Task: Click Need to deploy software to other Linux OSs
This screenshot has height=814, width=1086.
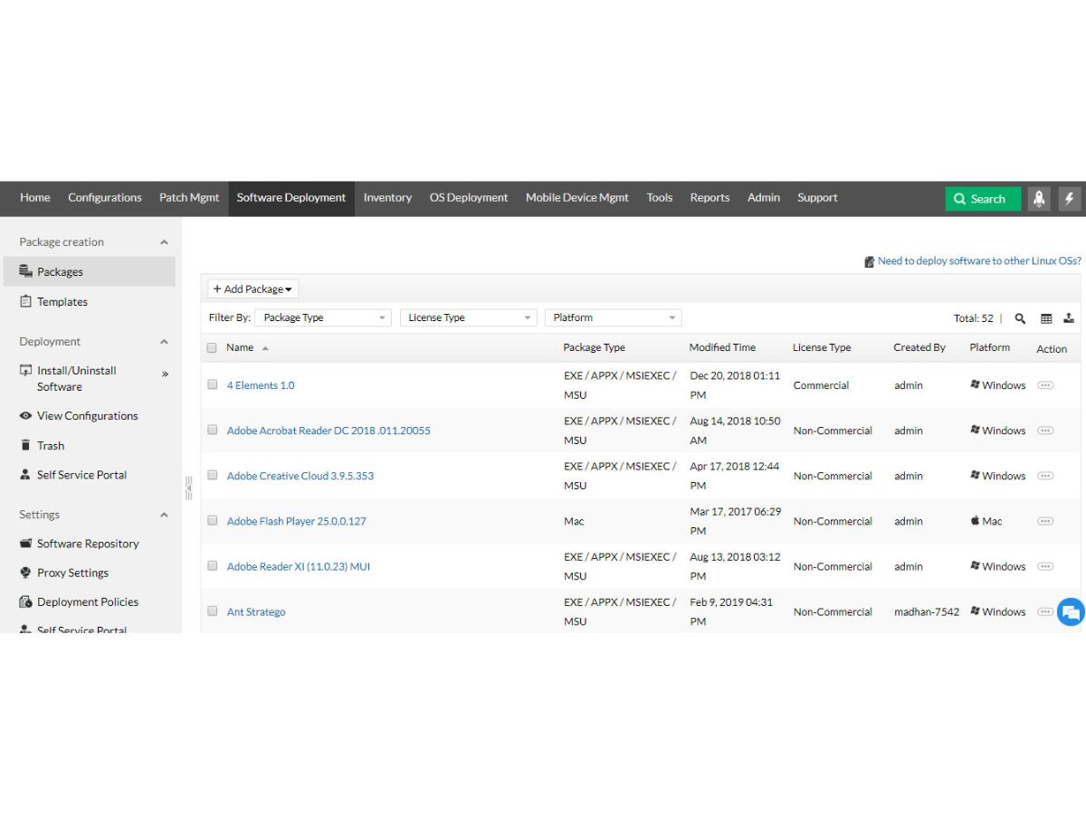Action: pos(979,261)
